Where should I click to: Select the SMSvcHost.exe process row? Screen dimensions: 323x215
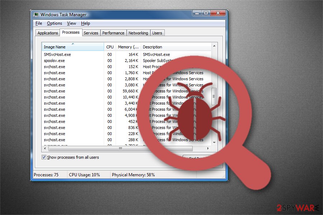coord(126,54)
